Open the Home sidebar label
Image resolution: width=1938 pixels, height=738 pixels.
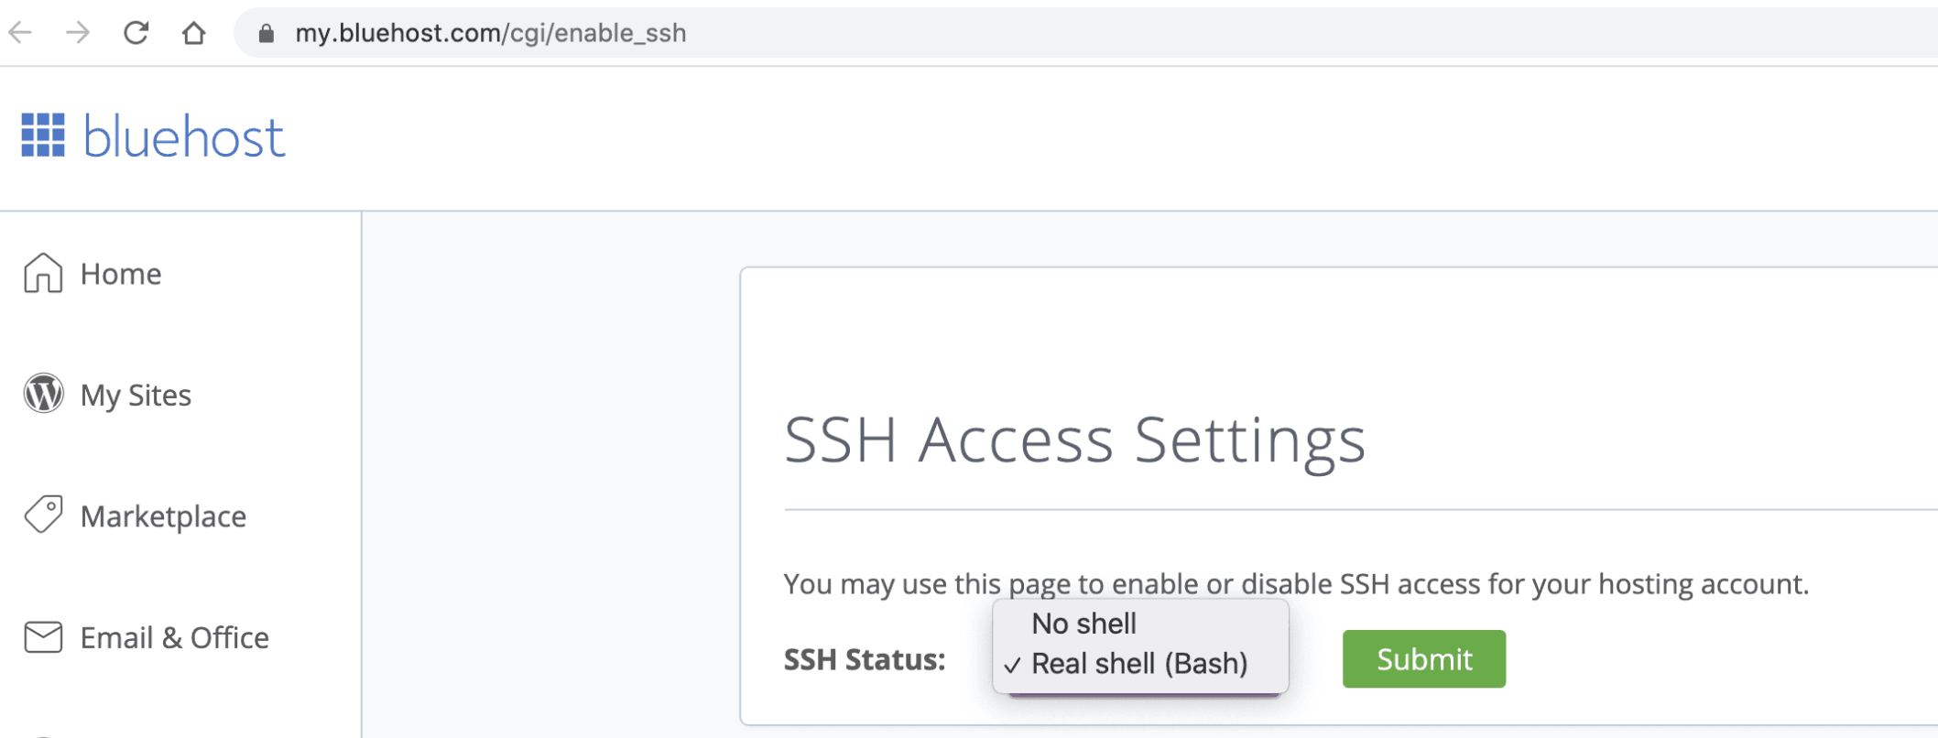(121, 274)
